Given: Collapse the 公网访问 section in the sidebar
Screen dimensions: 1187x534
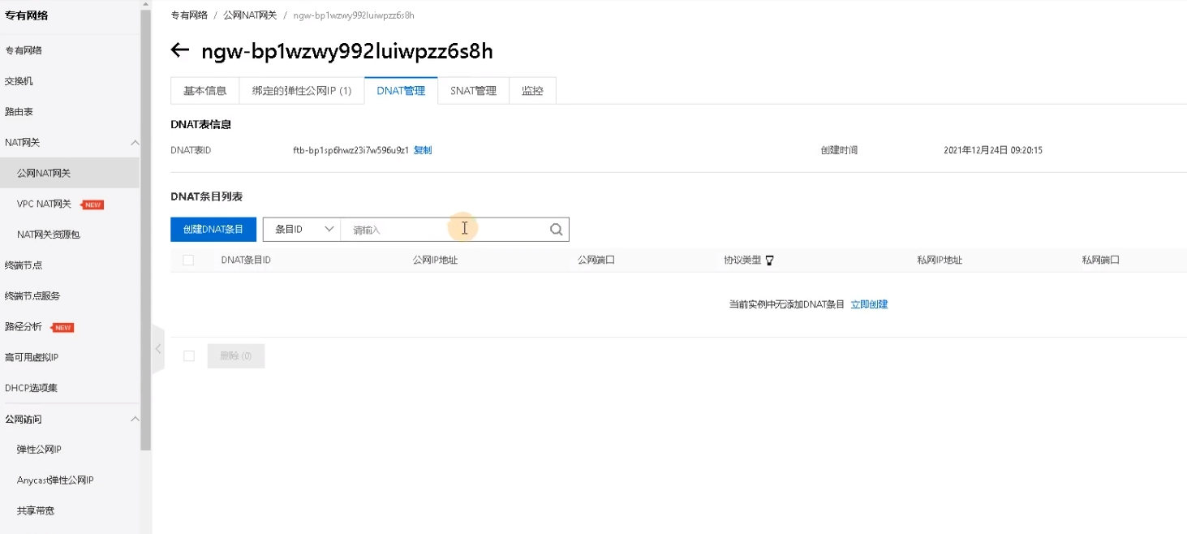Looking at the screenshot, I should pos(135,419).
